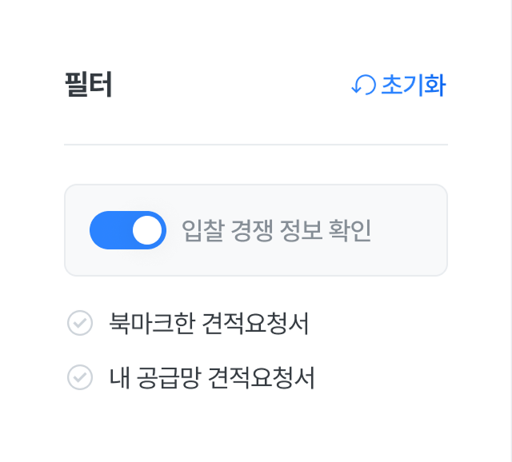Click the check icon beside 북마크한 견적요청서
The width and height of the screenshot is (512, 462).
(x=80, y=324)
